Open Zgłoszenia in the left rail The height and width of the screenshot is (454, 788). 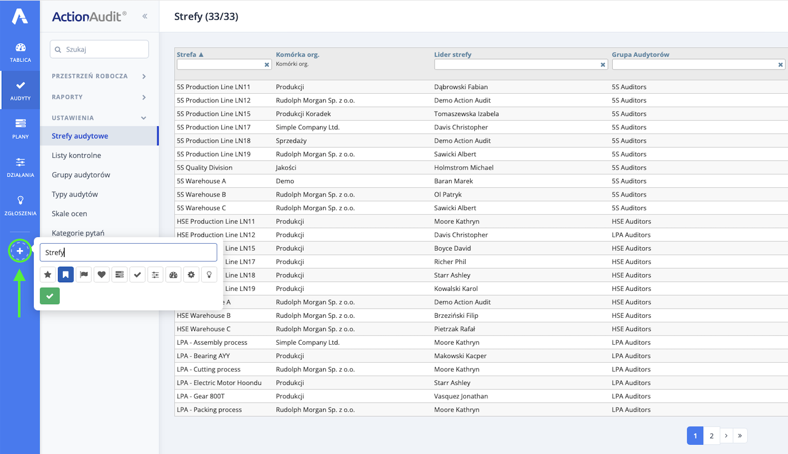pyautogui.click(x=20, y=205)
